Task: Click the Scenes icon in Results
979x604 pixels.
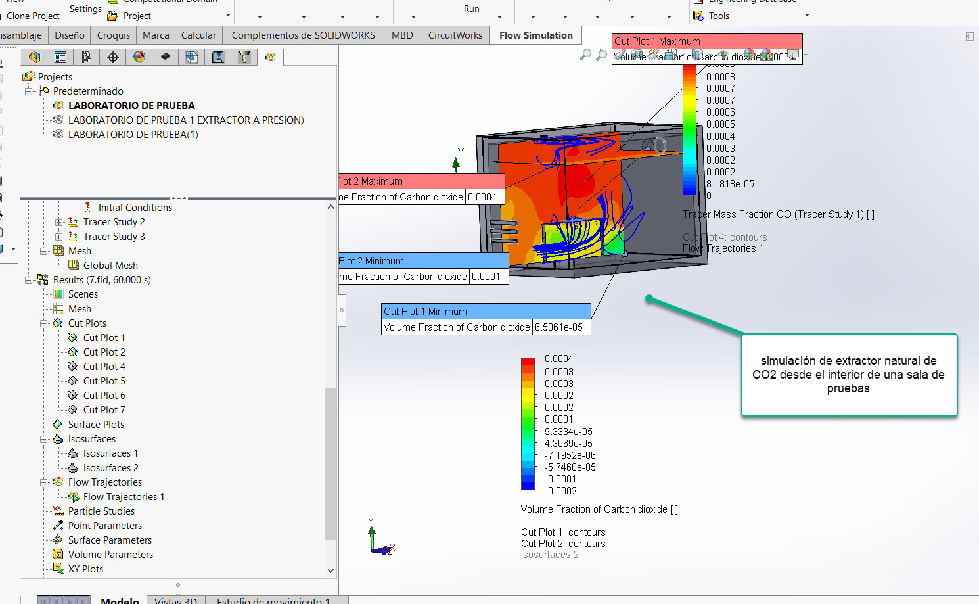Action: pyautogui.click(x=58, y=294)
